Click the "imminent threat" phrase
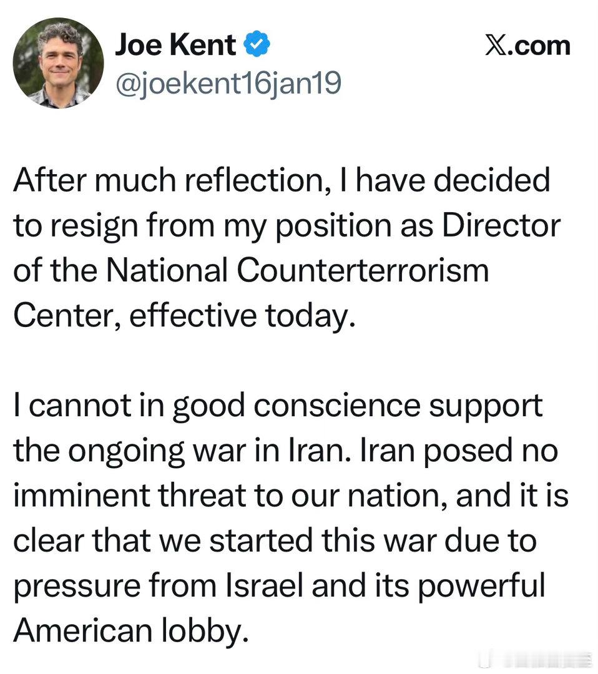This screenshot has width=598, height=674. click(x=122, y=496)
